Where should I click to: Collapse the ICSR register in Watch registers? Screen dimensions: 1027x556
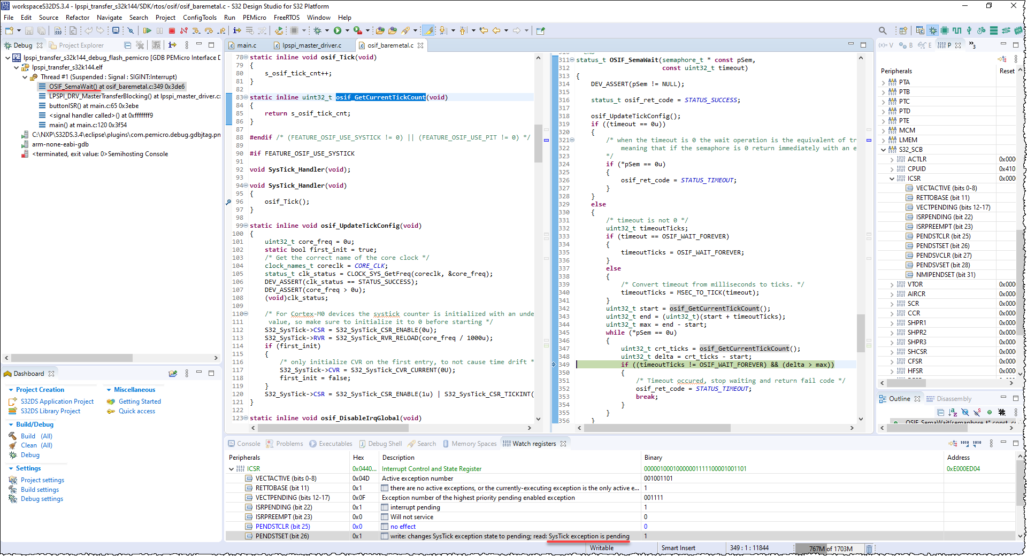pyautogui.click(x=231, y=469)
